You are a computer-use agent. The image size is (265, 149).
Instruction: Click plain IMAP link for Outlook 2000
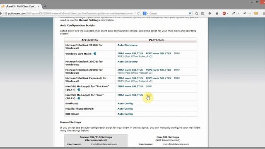(x=177, y=70)
